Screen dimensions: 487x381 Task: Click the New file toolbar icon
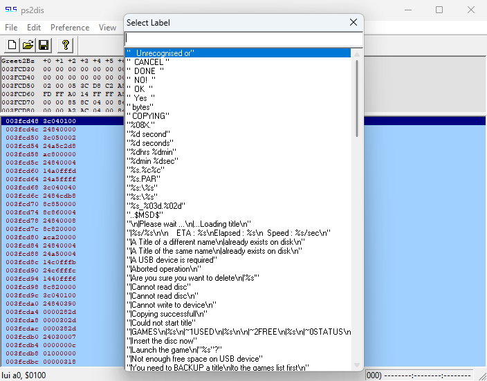12,45
